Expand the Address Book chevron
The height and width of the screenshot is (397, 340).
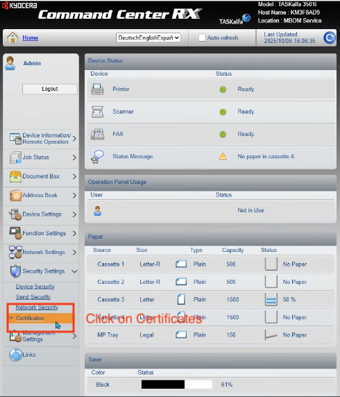tap(74, 196)
